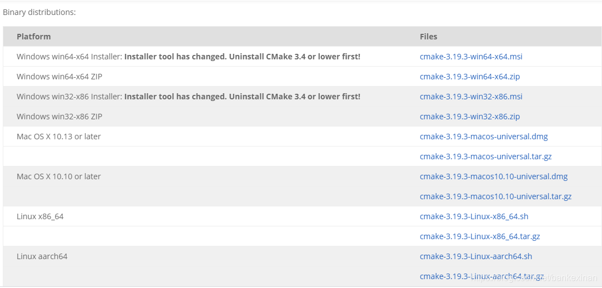Click the Windows win64-x64 ZIP row label
Viewport: 602px width, 288px height.
[59, 77]
